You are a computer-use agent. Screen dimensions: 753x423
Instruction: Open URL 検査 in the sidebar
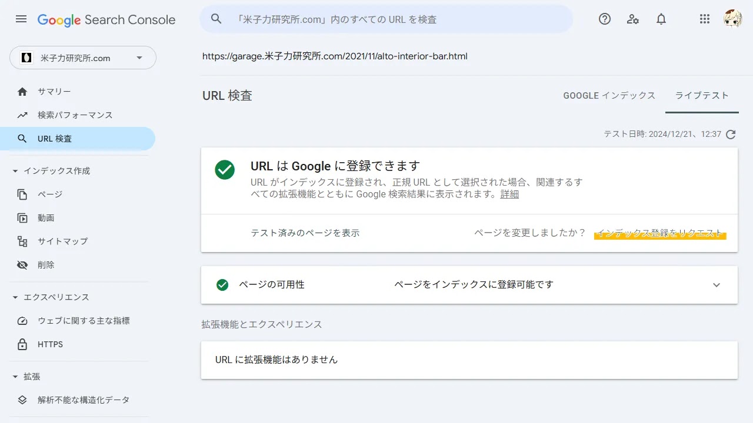click(x=78, y=139)
